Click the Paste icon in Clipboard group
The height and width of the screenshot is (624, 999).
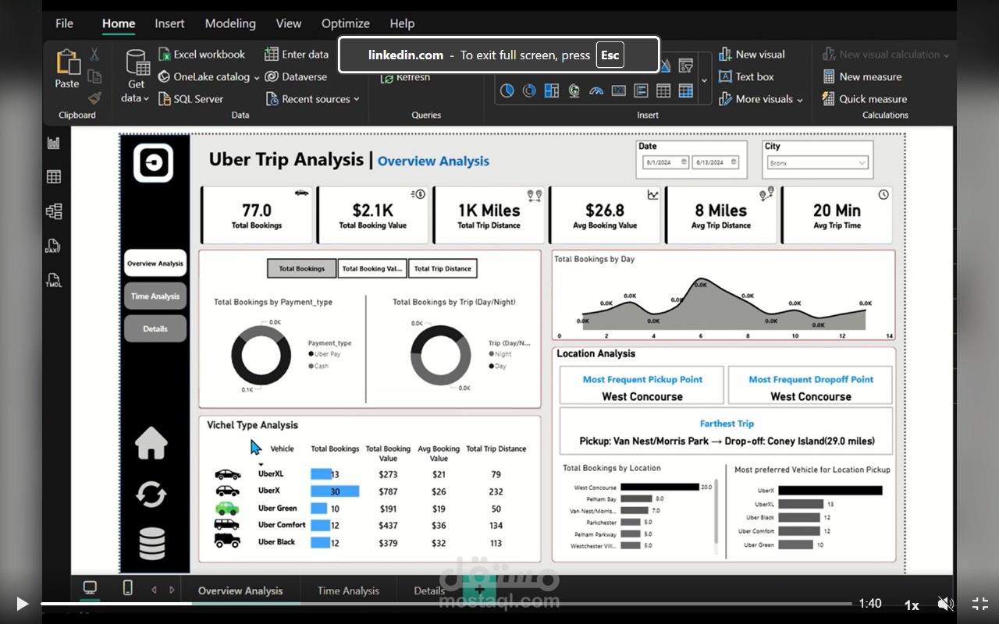pos(67,69)
